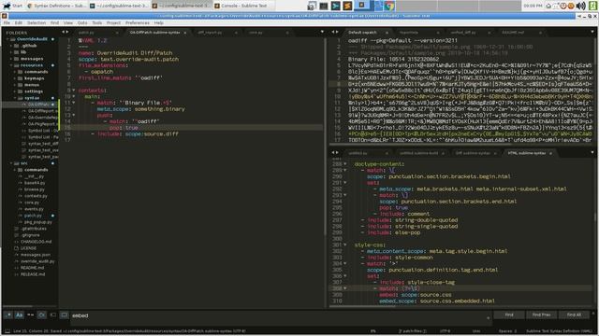Click the Find Prev button
The width and height of the screenshot is (599, 336).
point(541,315)
